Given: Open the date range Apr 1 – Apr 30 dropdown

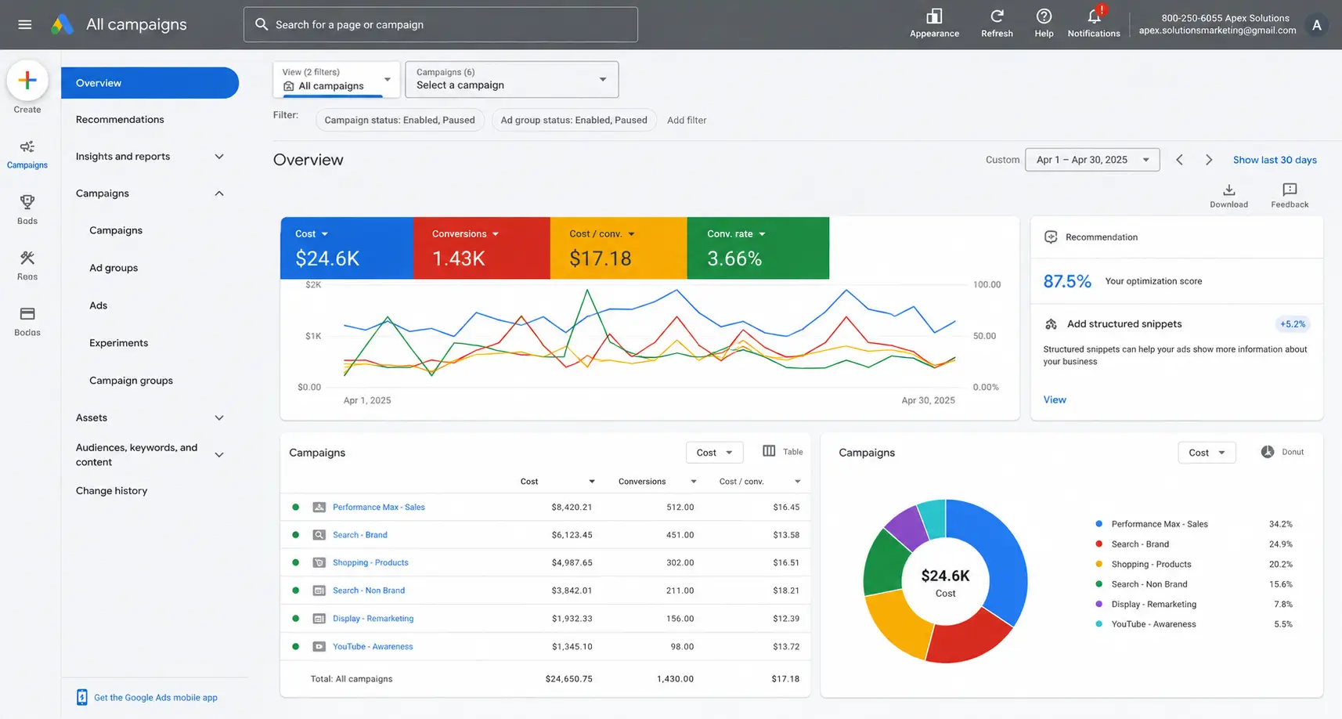Looking at the screenshot, I should (x=1092, y=160).
